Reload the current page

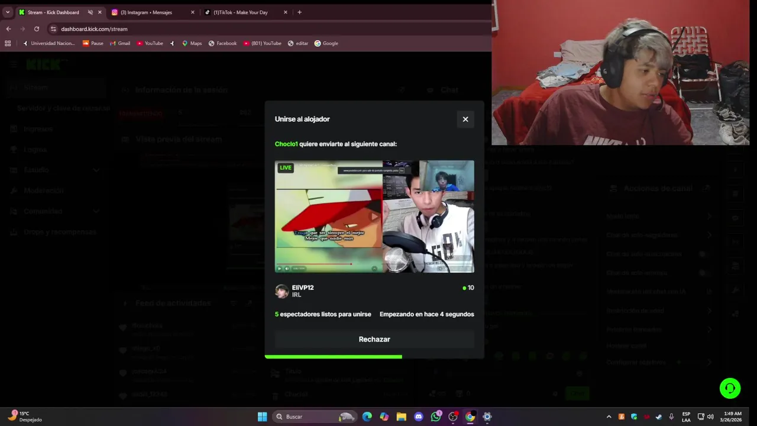tap(37, 28)
